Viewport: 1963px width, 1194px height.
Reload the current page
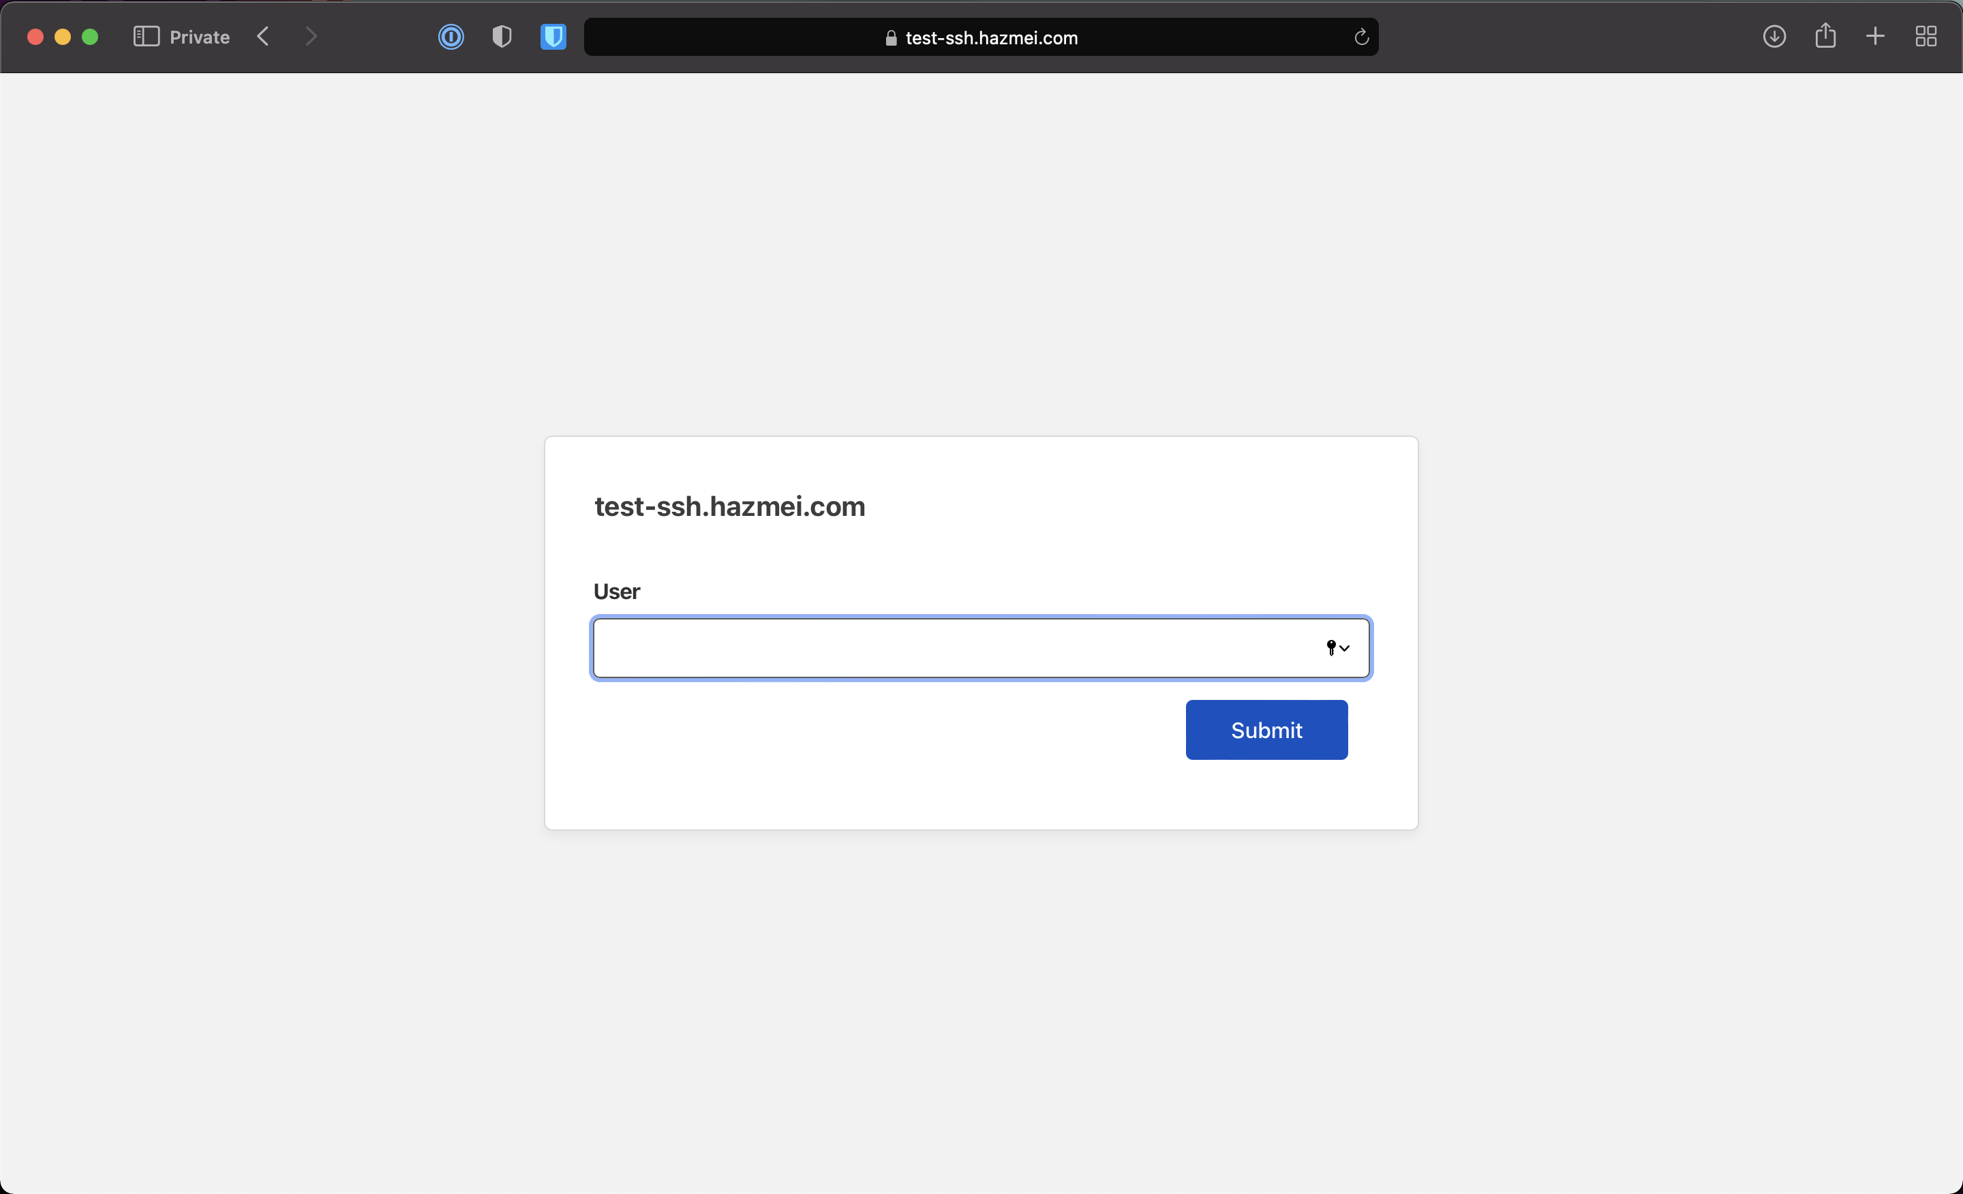point(1360,37)
